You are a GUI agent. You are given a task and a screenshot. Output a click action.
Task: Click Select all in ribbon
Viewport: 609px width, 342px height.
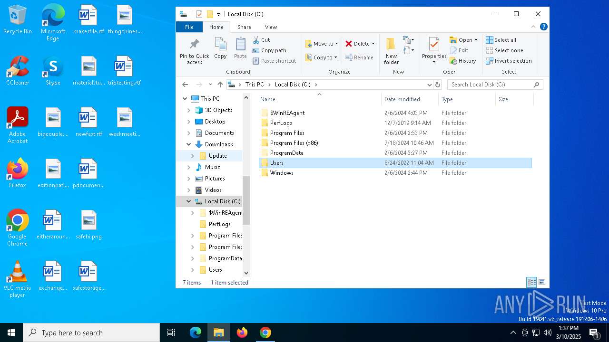pyautogui.click(x=501, y=40)
